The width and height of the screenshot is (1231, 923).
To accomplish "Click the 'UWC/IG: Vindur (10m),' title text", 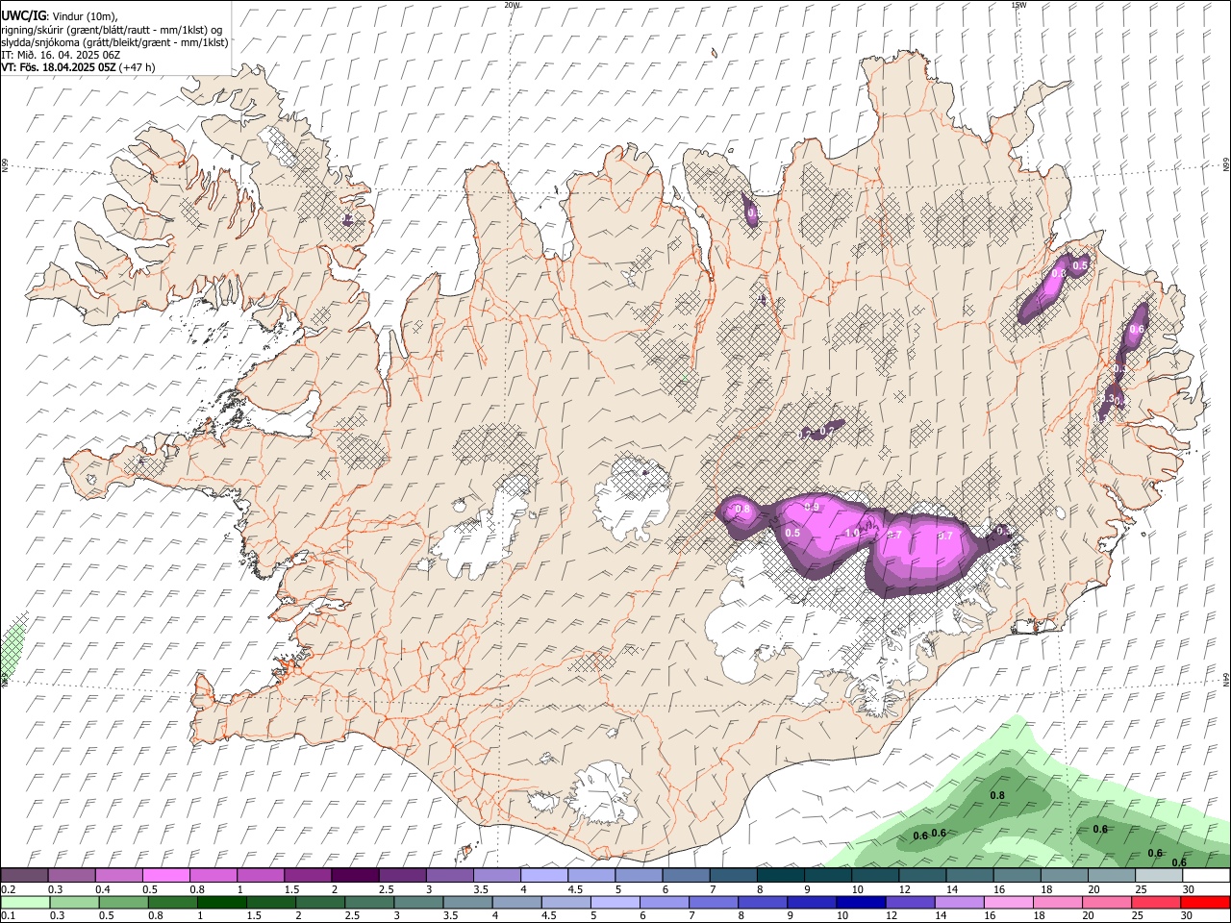I will [60, 15].
